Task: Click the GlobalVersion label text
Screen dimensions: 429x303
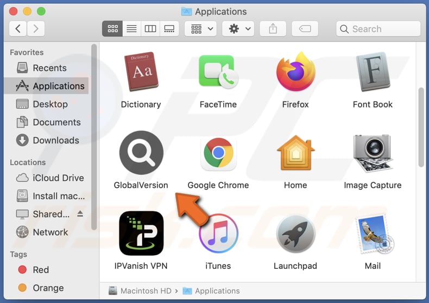Action: 141,185
